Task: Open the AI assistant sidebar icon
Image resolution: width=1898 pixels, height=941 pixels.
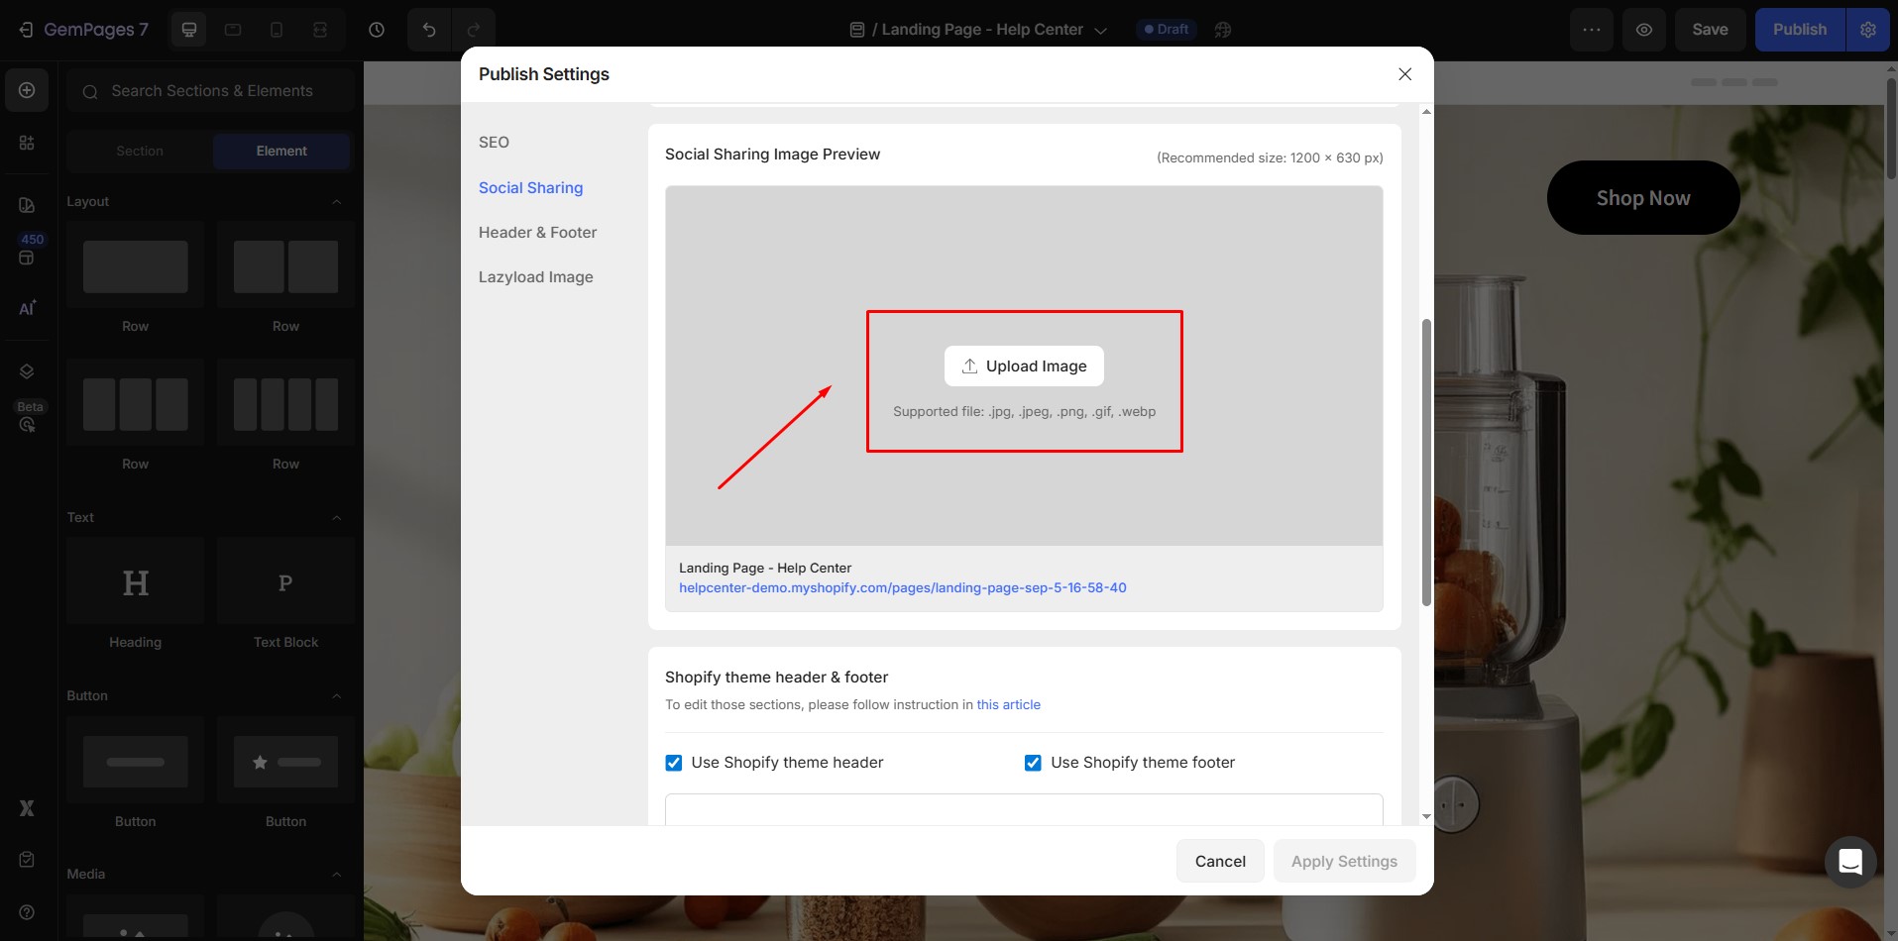Action: [27, 308]
